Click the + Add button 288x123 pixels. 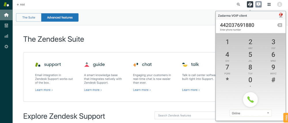click(21, 5)
